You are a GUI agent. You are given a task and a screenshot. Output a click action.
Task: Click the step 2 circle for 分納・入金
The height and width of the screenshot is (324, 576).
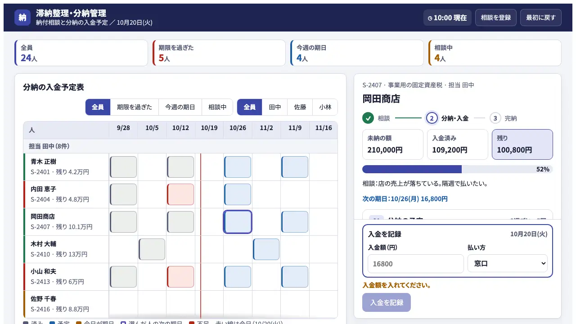click(432, 118)
